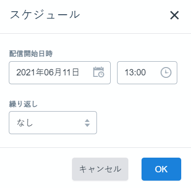Screen dimensions: 191x188
Task: Click the up arrow in the 繰り返し selector
Action: [87, 121]
